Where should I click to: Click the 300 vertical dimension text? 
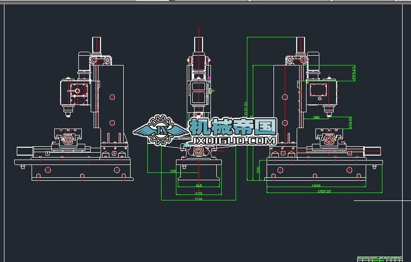258,170
